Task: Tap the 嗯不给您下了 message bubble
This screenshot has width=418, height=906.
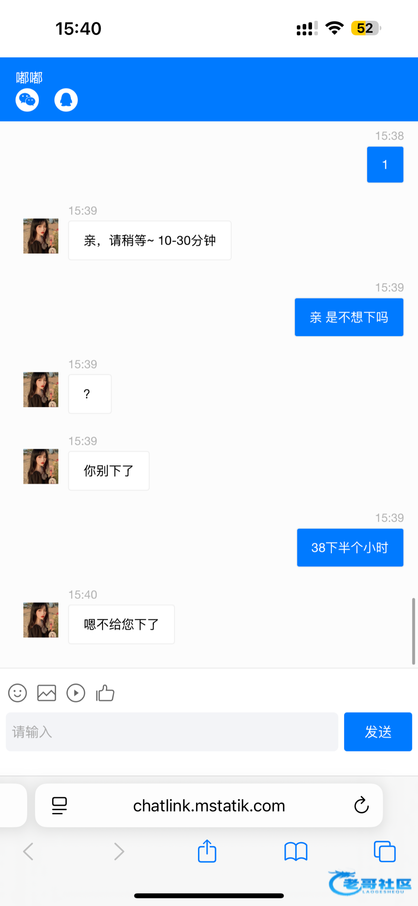Action: [x=121, y=624]
